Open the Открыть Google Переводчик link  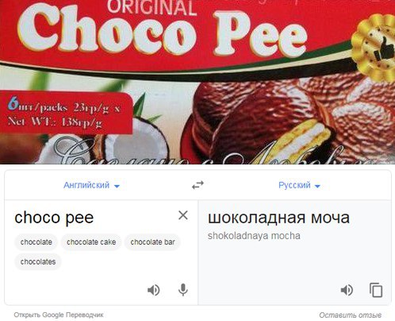pos(59,315)
